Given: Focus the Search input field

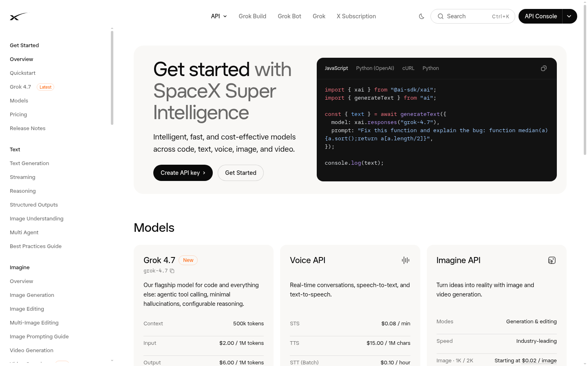Looking at the screenshot, I should point(473,16).
